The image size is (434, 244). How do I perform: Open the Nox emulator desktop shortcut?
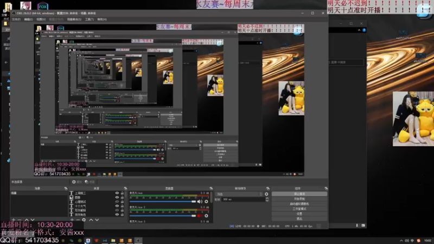[42, 7]
